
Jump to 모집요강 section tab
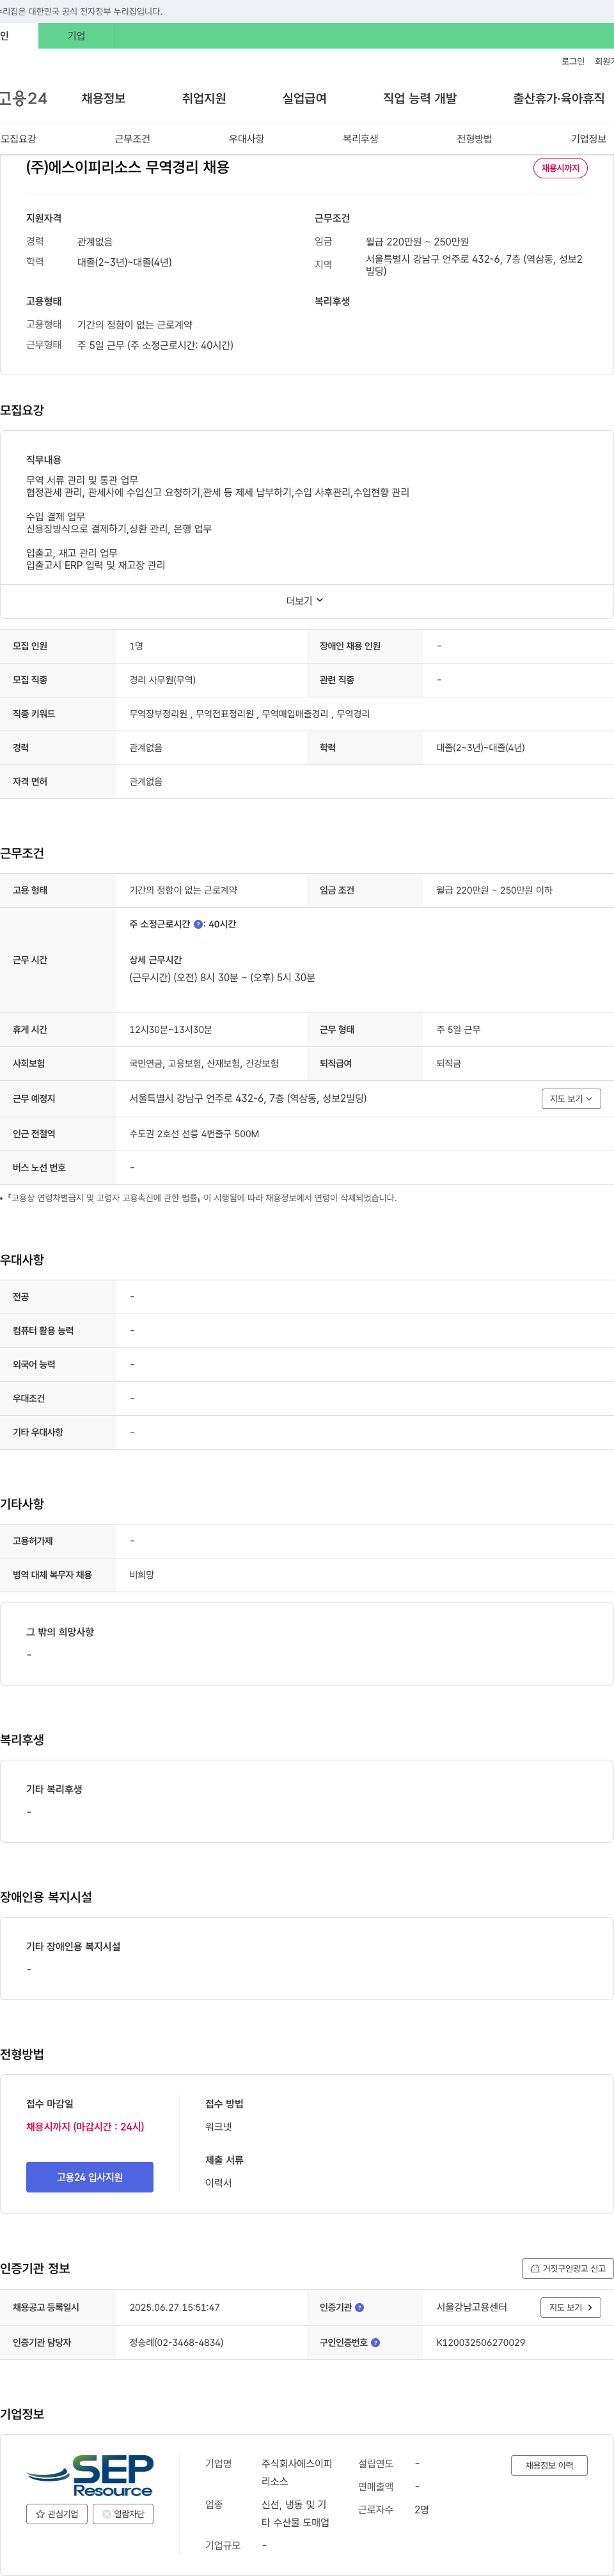coord(19,139)
